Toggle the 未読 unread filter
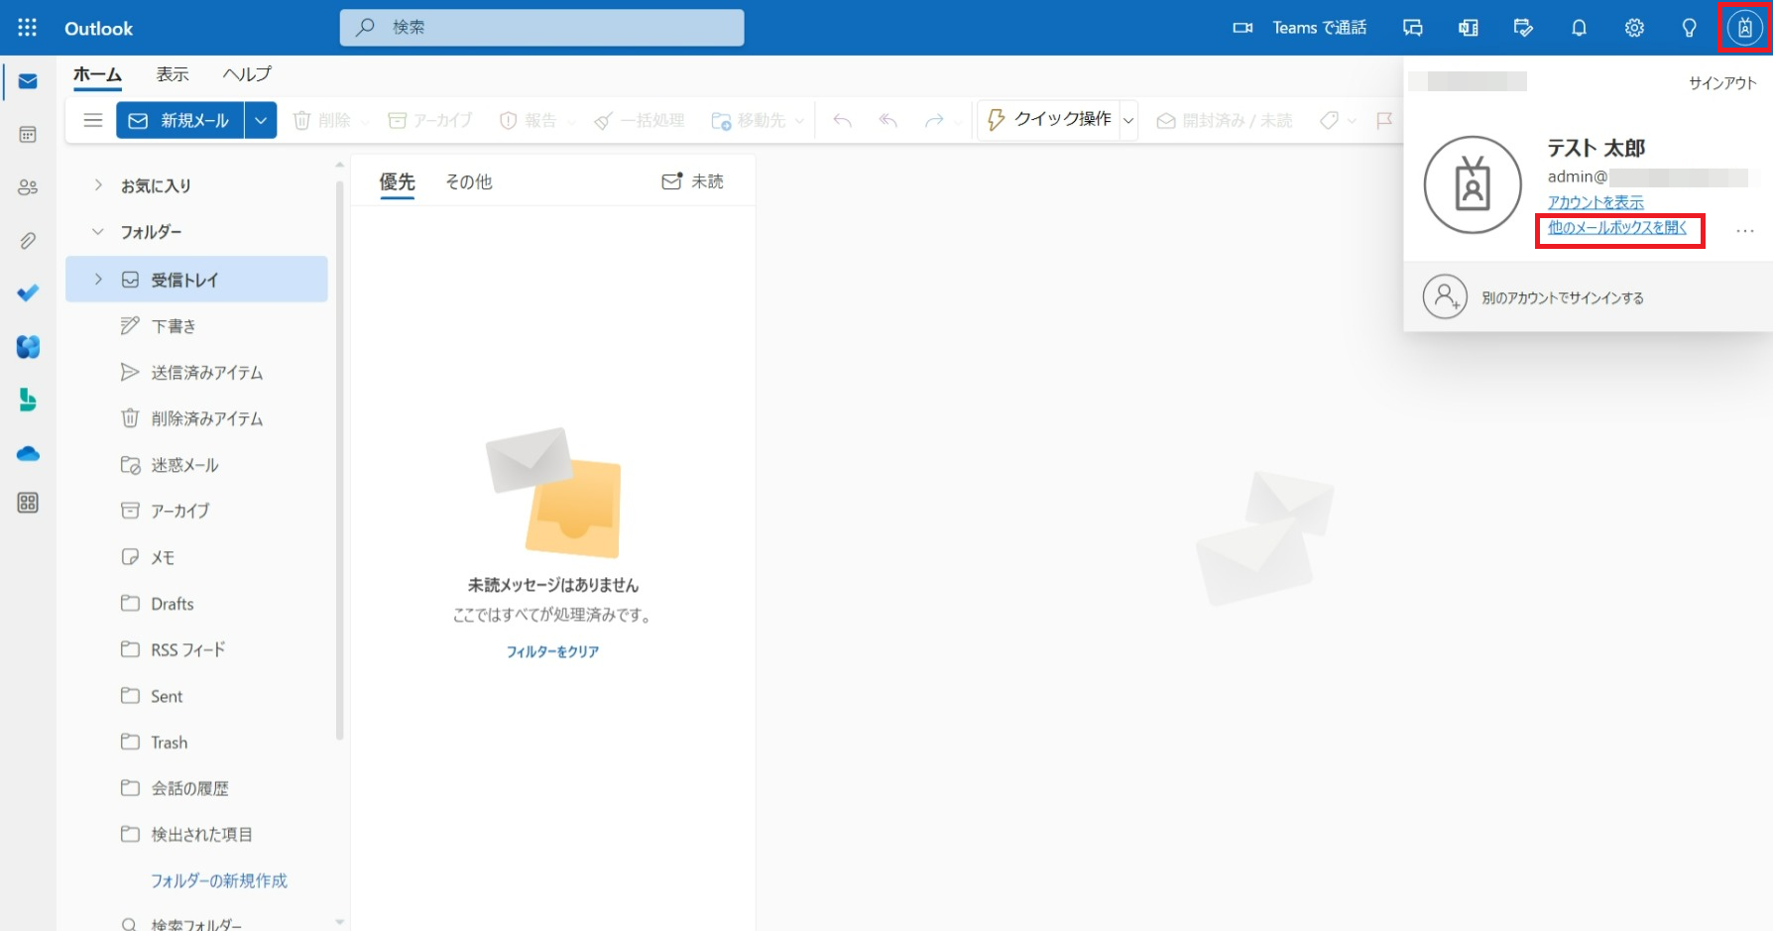 693,181
